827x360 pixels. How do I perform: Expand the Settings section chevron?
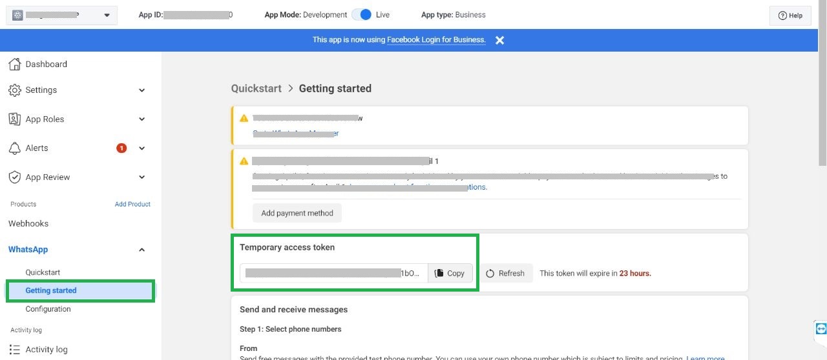pyautogui.click(x=142, y=90)
